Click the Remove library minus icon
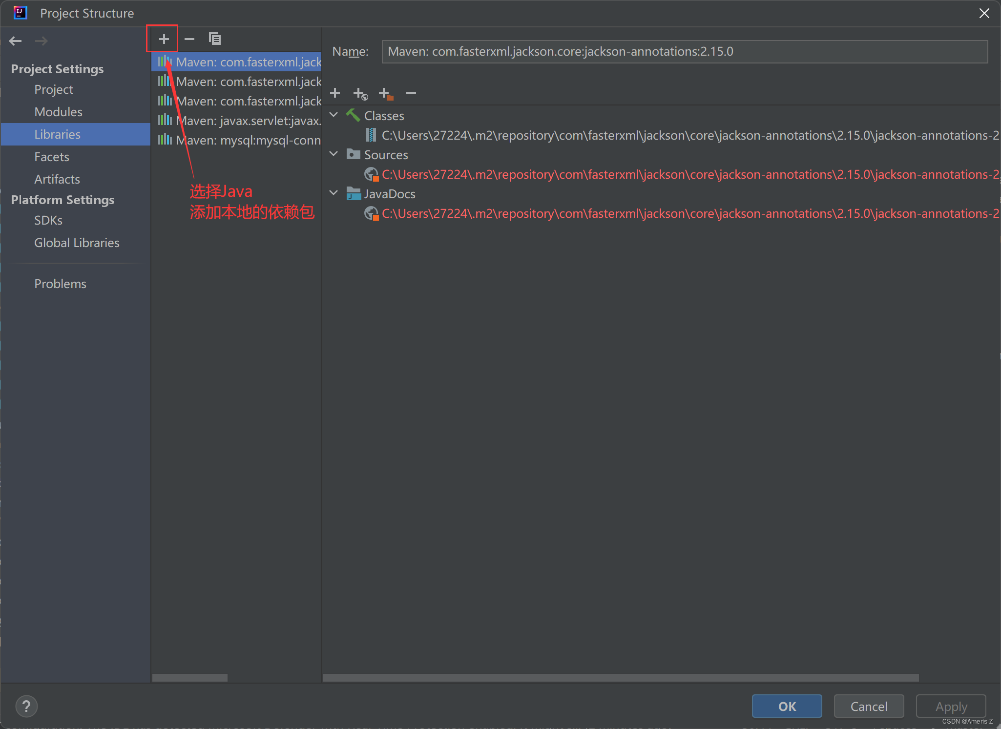 tap(189, 39)
